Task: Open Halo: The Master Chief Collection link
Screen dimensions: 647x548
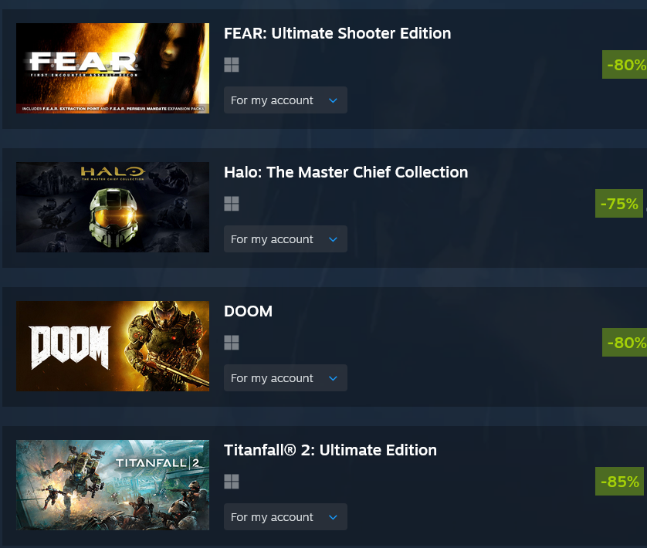Action: click(x=346, y=172)
